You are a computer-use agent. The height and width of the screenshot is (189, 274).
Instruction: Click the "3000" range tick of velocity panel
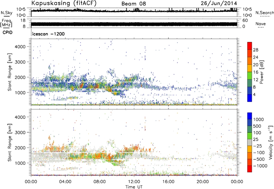pos(20,132)
